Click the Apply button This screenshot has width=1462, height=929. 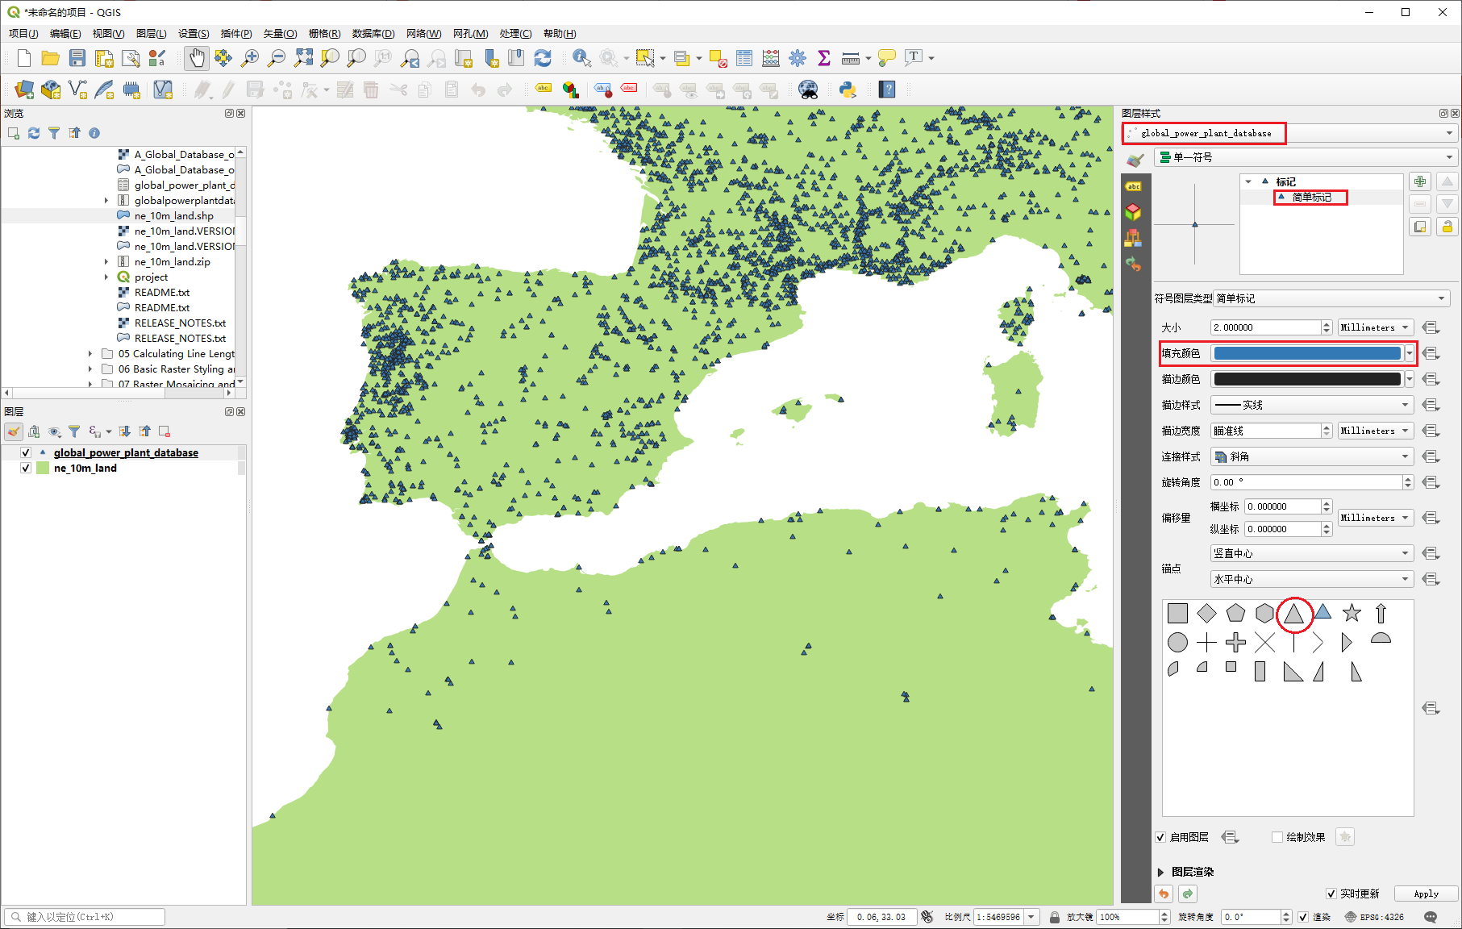click(1426, 894)
